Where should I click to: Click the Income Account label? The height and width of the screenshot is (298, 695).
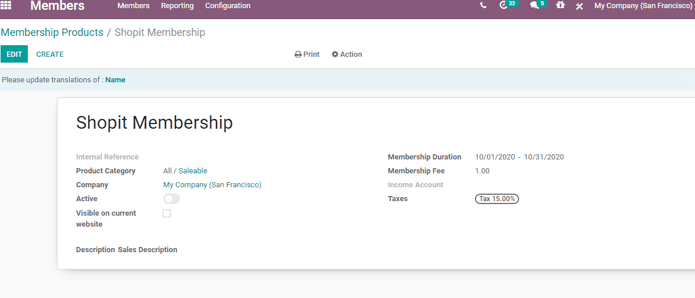(x=415, y=184)
